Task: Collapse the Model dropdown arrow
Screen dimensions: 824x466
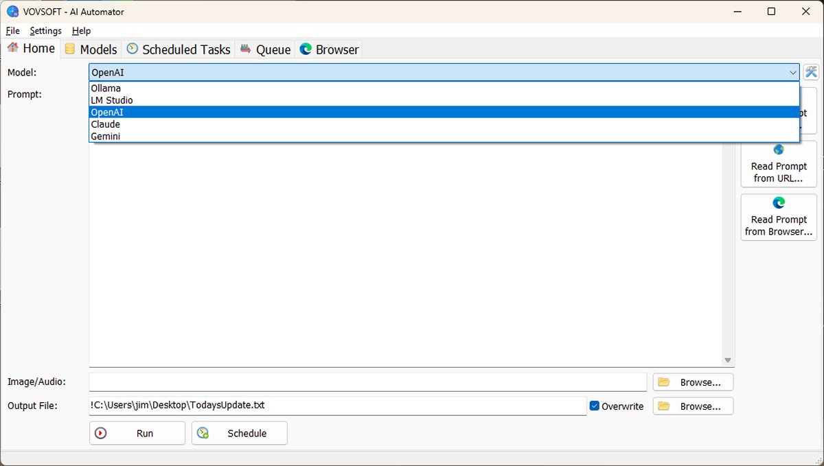Action: (x=793, y=72)
